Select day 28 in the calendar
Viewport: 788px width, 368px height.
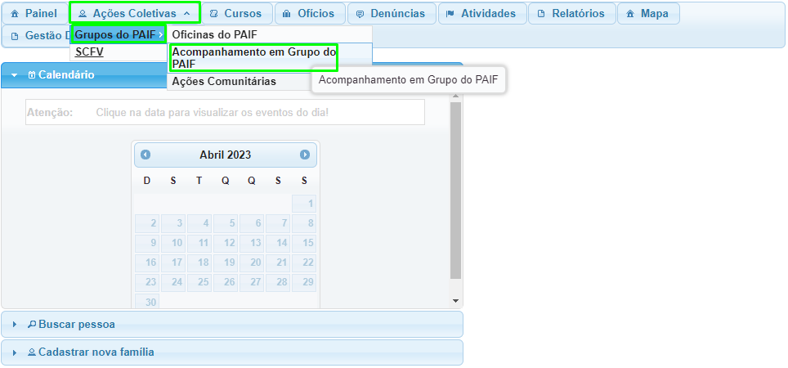pyautogui.click(x=278, y=282)
